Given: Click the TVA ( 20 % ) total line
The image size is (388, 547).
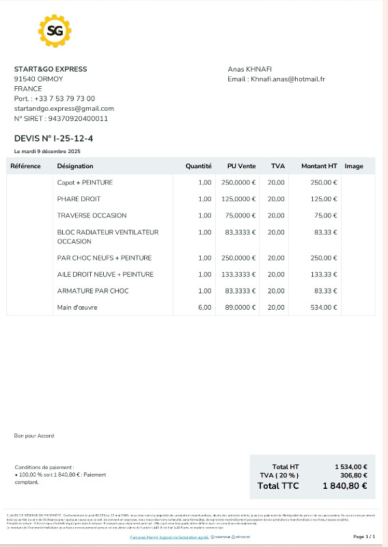Looking at the screenshot, I should point(313,475).
